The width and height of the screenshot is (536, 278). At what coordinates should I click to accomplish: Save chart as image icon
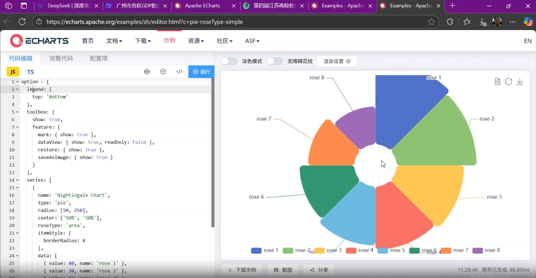[520, 82]
